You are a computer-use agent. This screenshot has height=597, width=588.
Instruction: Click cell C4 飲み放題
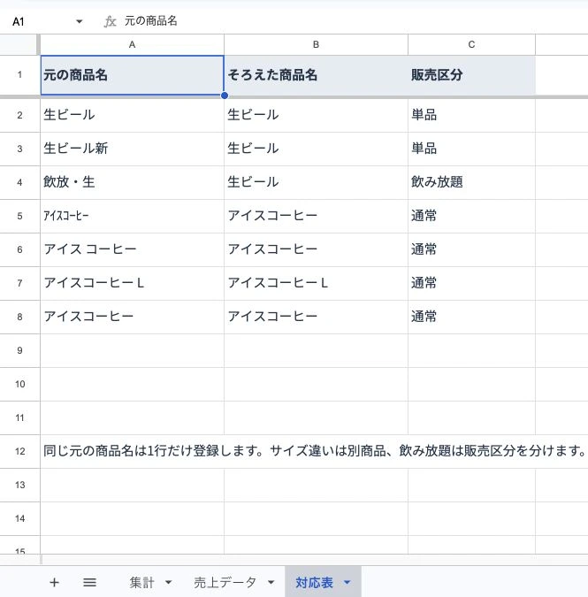tap(471, 182)
